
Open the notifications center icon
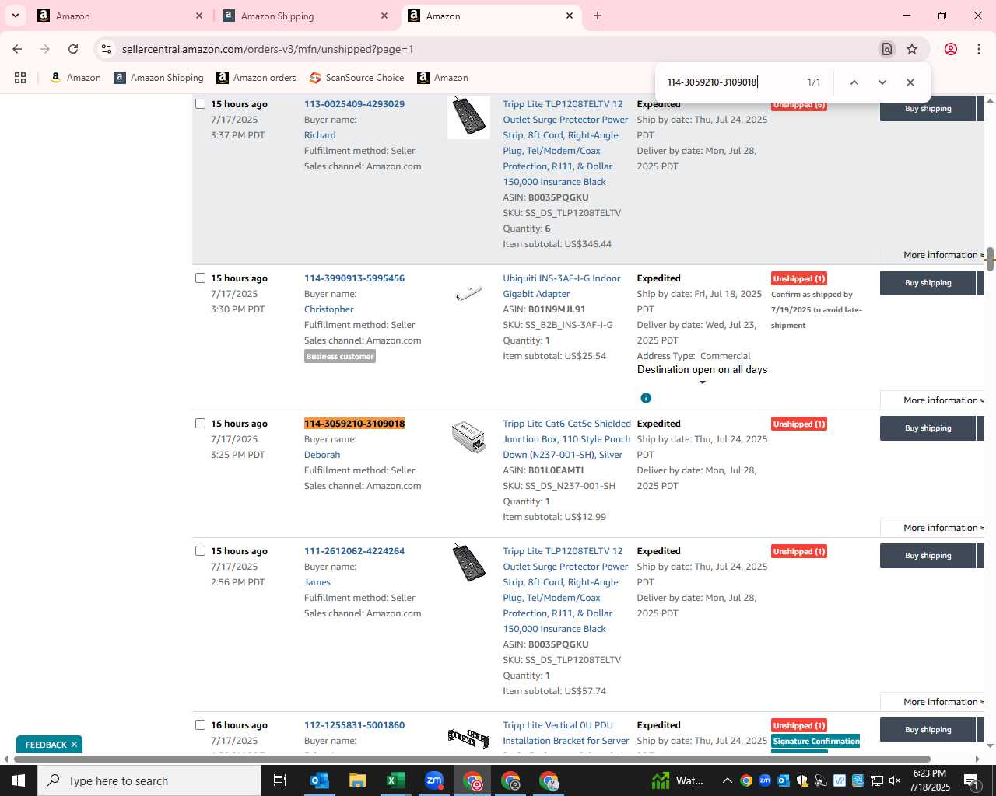[971, 780]
